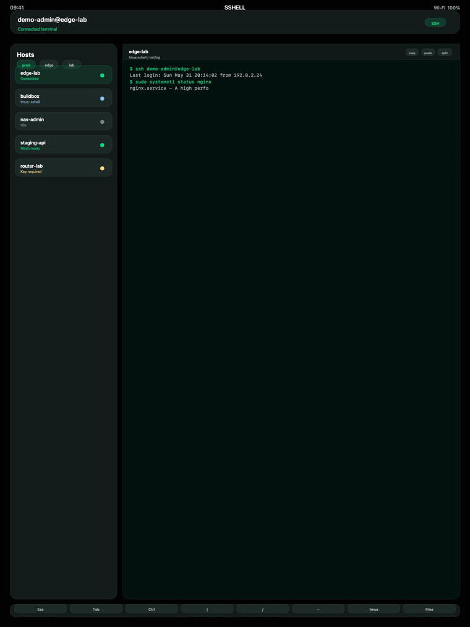This screenshot has width=470, height=627.
Task: Tap the Files key on the key bar
Action: 429,610
